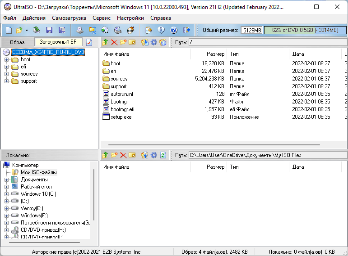The height and width of the screenshot is (256, 348).
Task: Click green refresh icon in local toolbar
Action: (163, 155)
